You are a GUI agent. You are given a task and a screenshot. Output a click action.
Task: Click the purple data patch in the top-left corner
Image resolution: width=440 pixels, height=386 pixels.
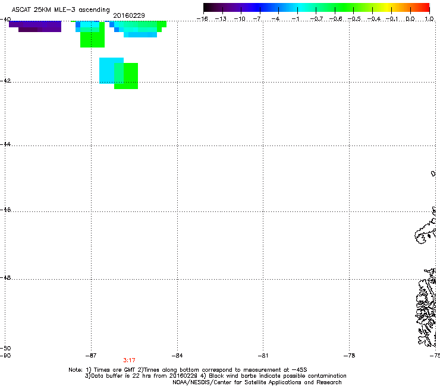pos(35,26)
